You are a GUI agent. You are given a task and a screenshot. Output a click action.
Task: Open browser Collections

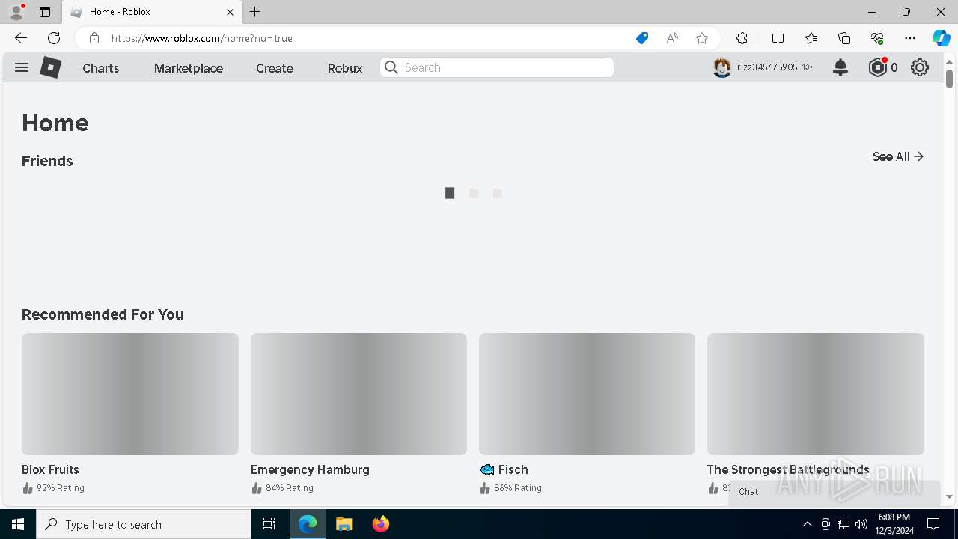pyautogui.click(x=844, y=38)
